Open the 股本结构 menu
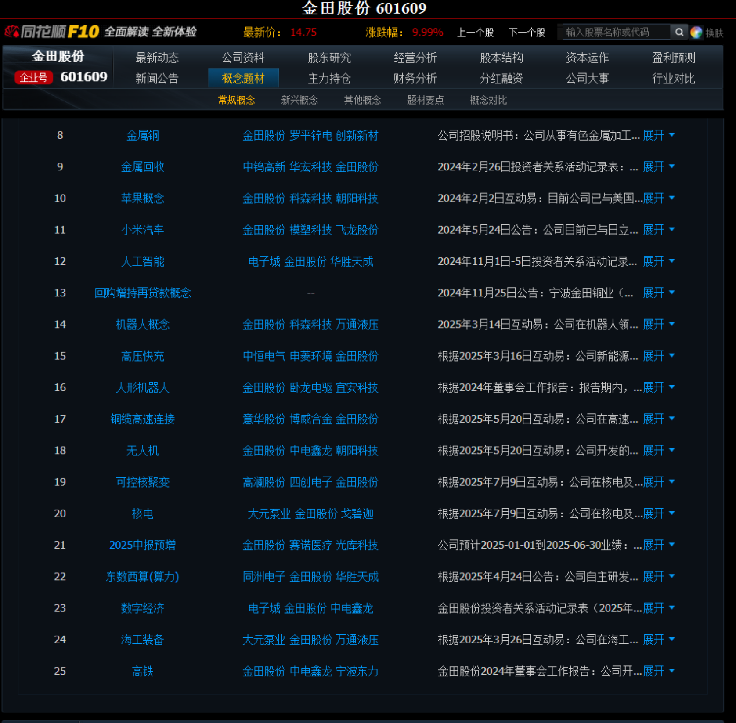 coord(501,58)
